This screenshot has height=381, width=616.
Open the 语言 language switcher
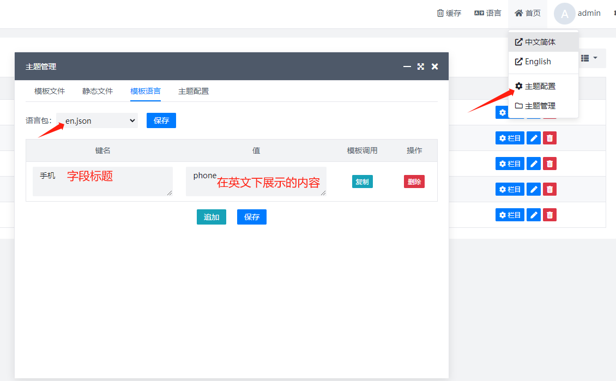point(487,14)
